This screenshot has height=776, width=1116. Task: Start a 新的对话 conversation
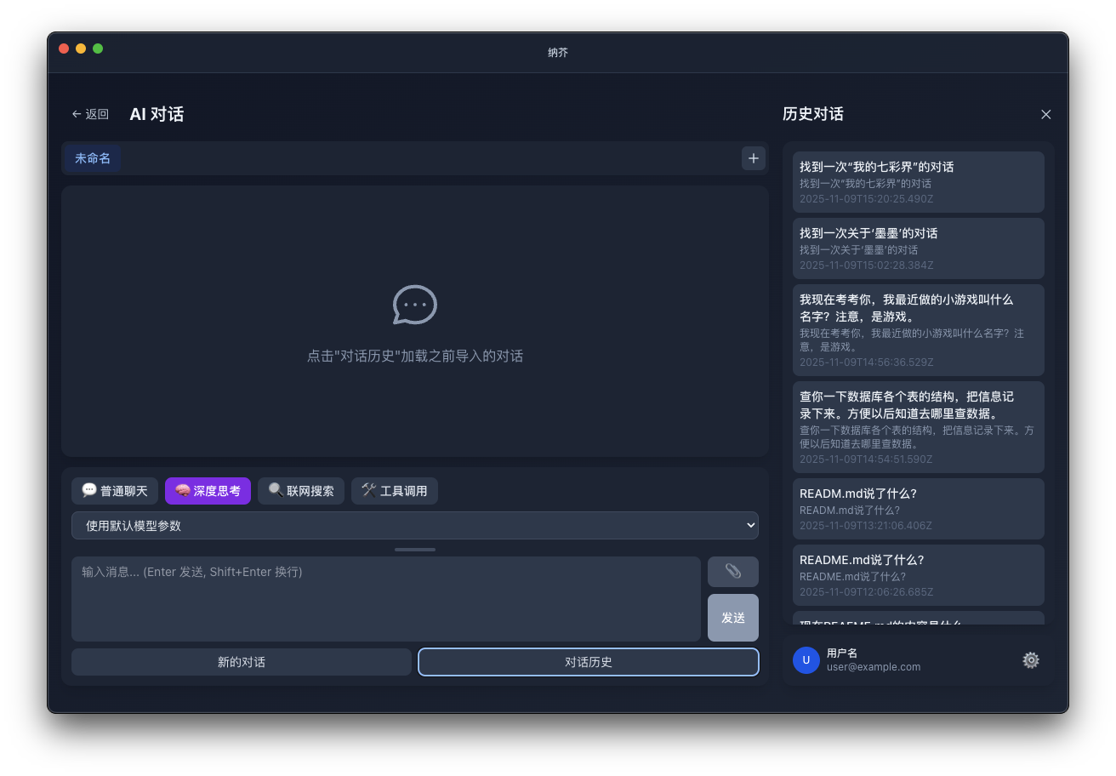(x=241, y=661)
